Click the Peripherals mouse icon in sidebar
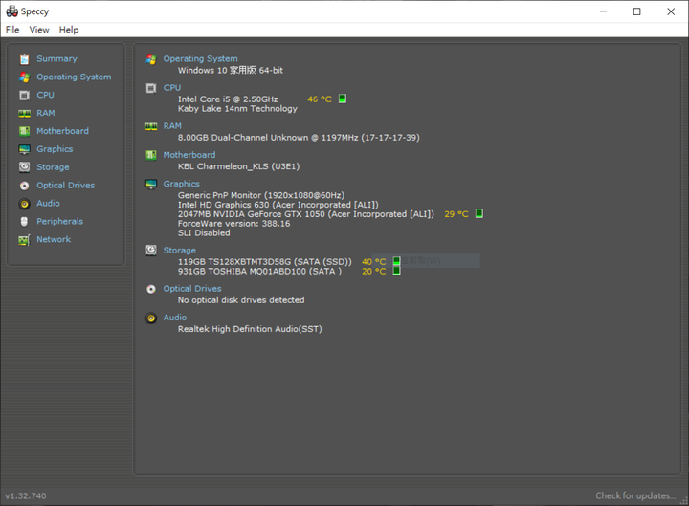The width and height of the screenshot is (689, 506). [x=25, y=222]
